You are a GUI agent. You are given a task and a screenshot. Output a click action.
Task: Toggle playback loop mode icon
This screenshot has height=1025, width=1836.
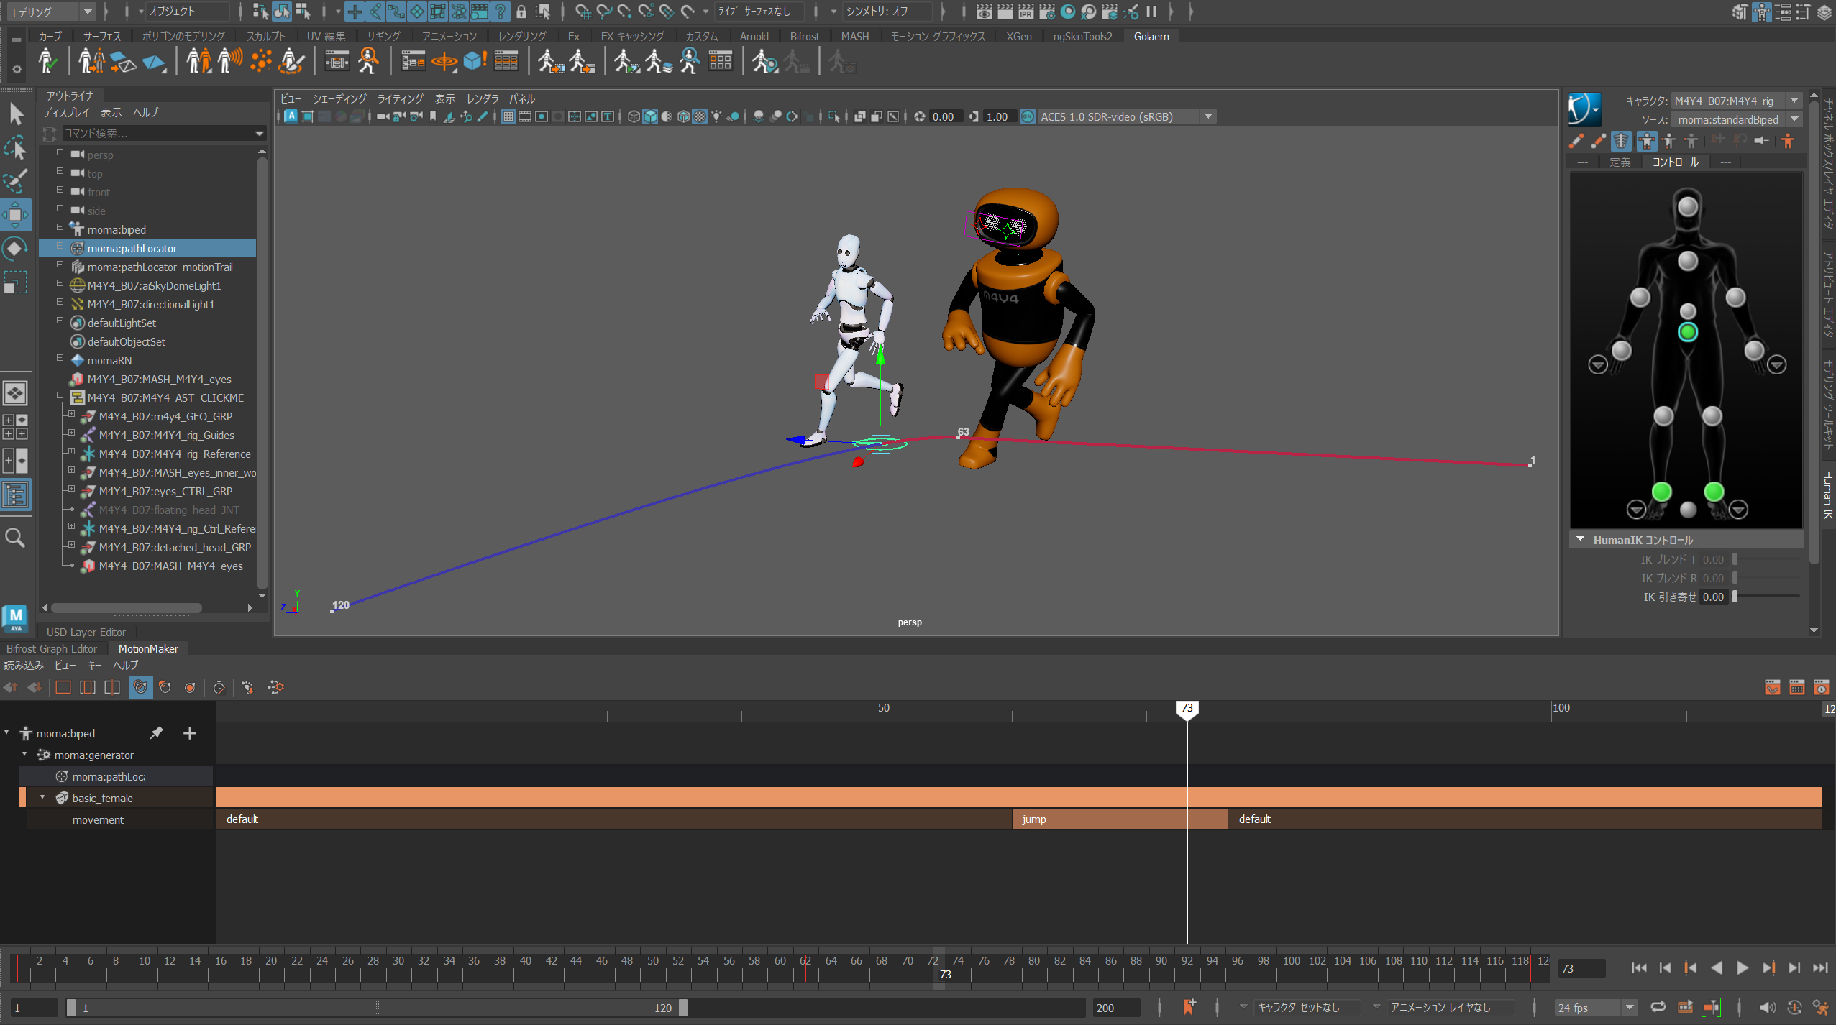point(1658,1008)
